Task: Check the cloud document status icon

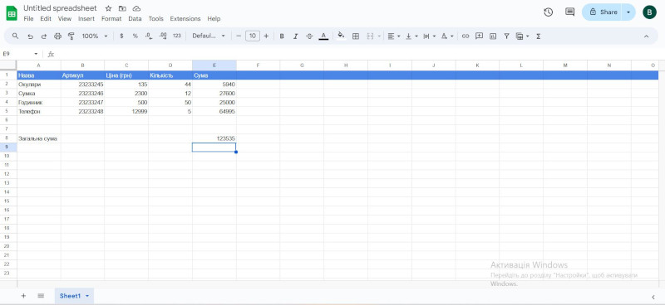Action: [x=136, y=8]
